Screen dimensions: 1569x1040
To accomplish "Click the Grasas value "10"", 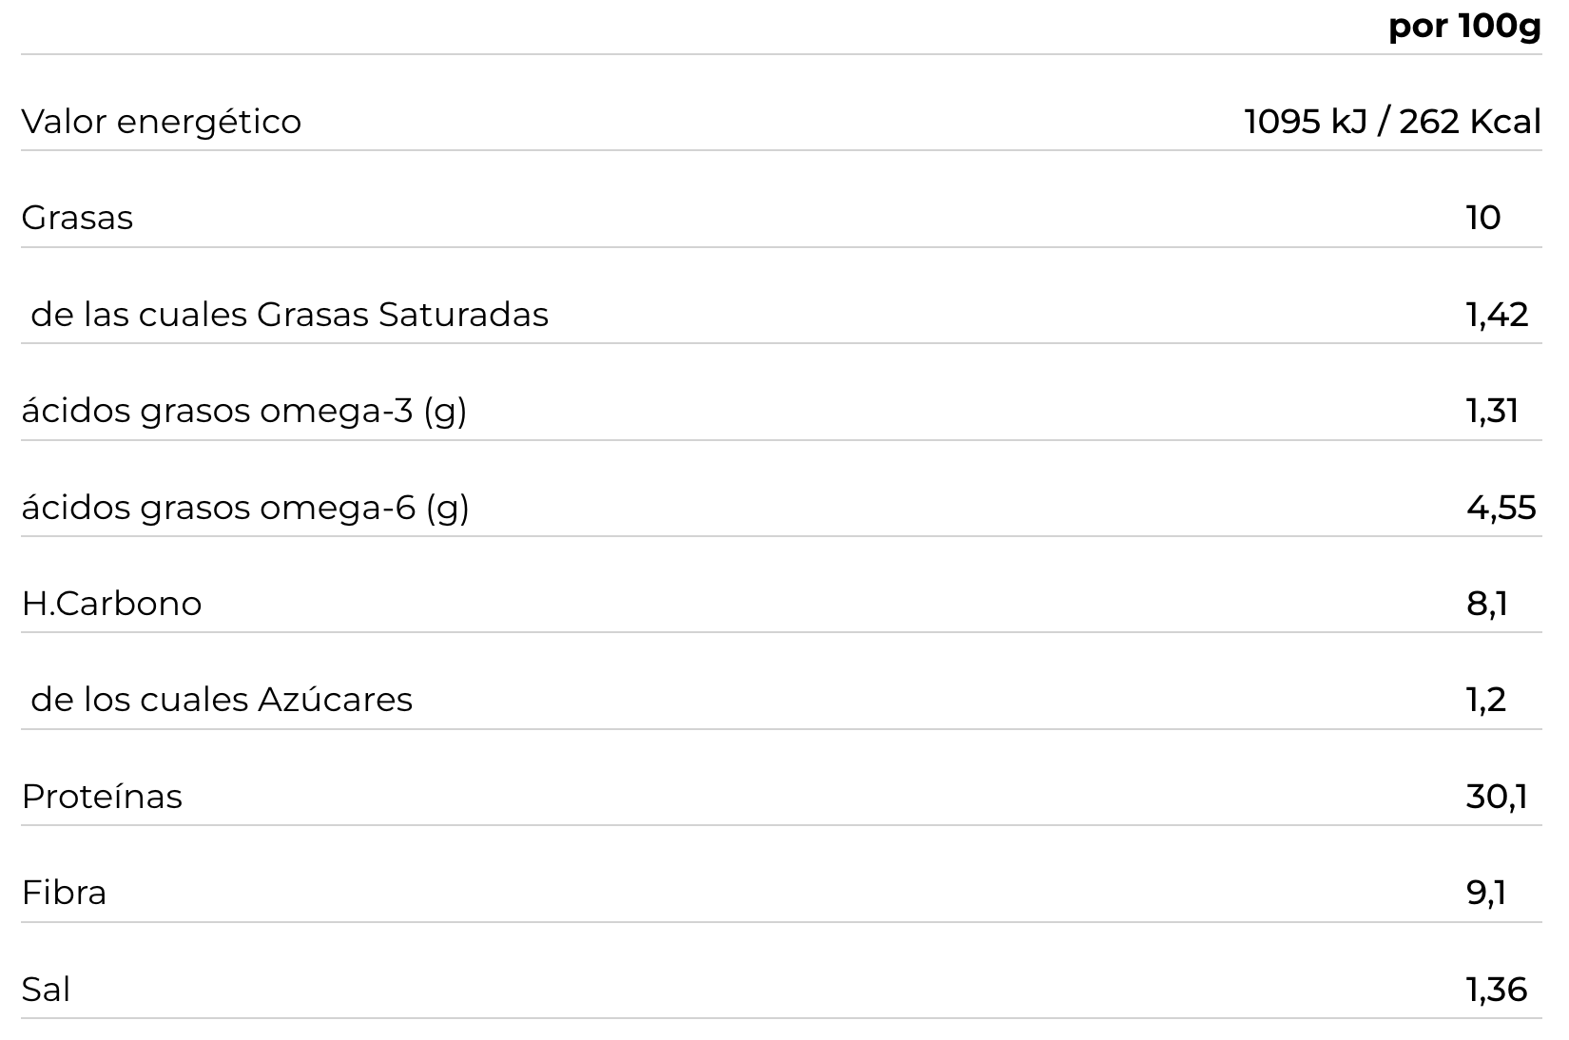I will coord(1482,218).
